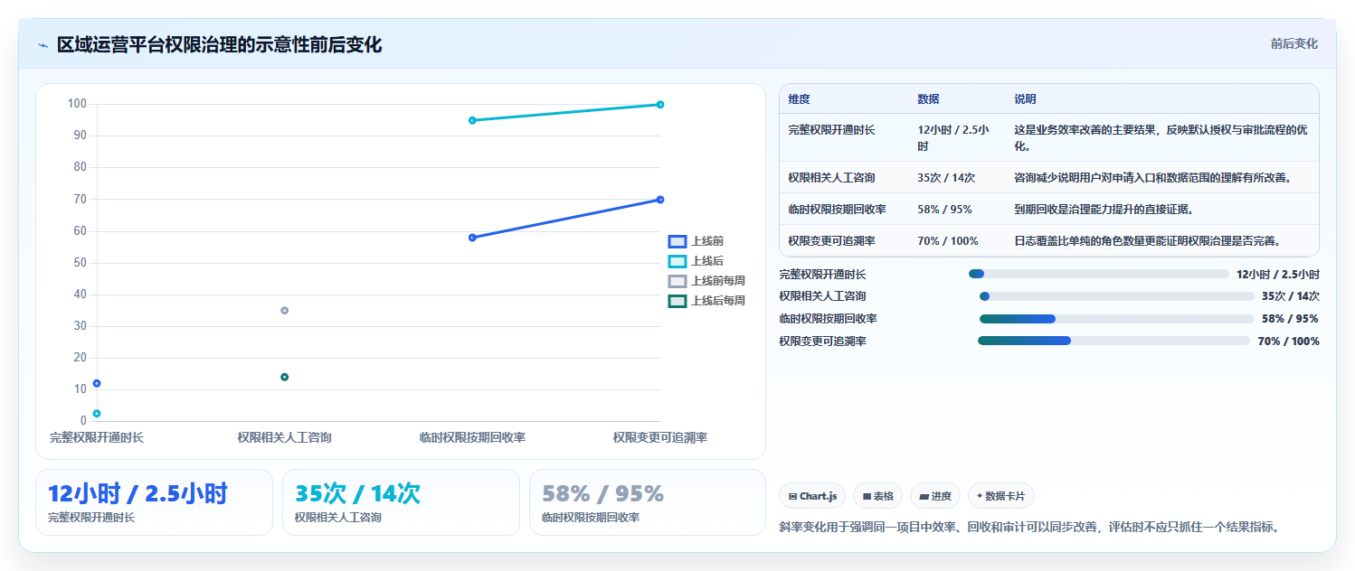Viewport: 1355px width, 571px height.
Task: Click the 表格 chip
Action: tap(877, 496)
